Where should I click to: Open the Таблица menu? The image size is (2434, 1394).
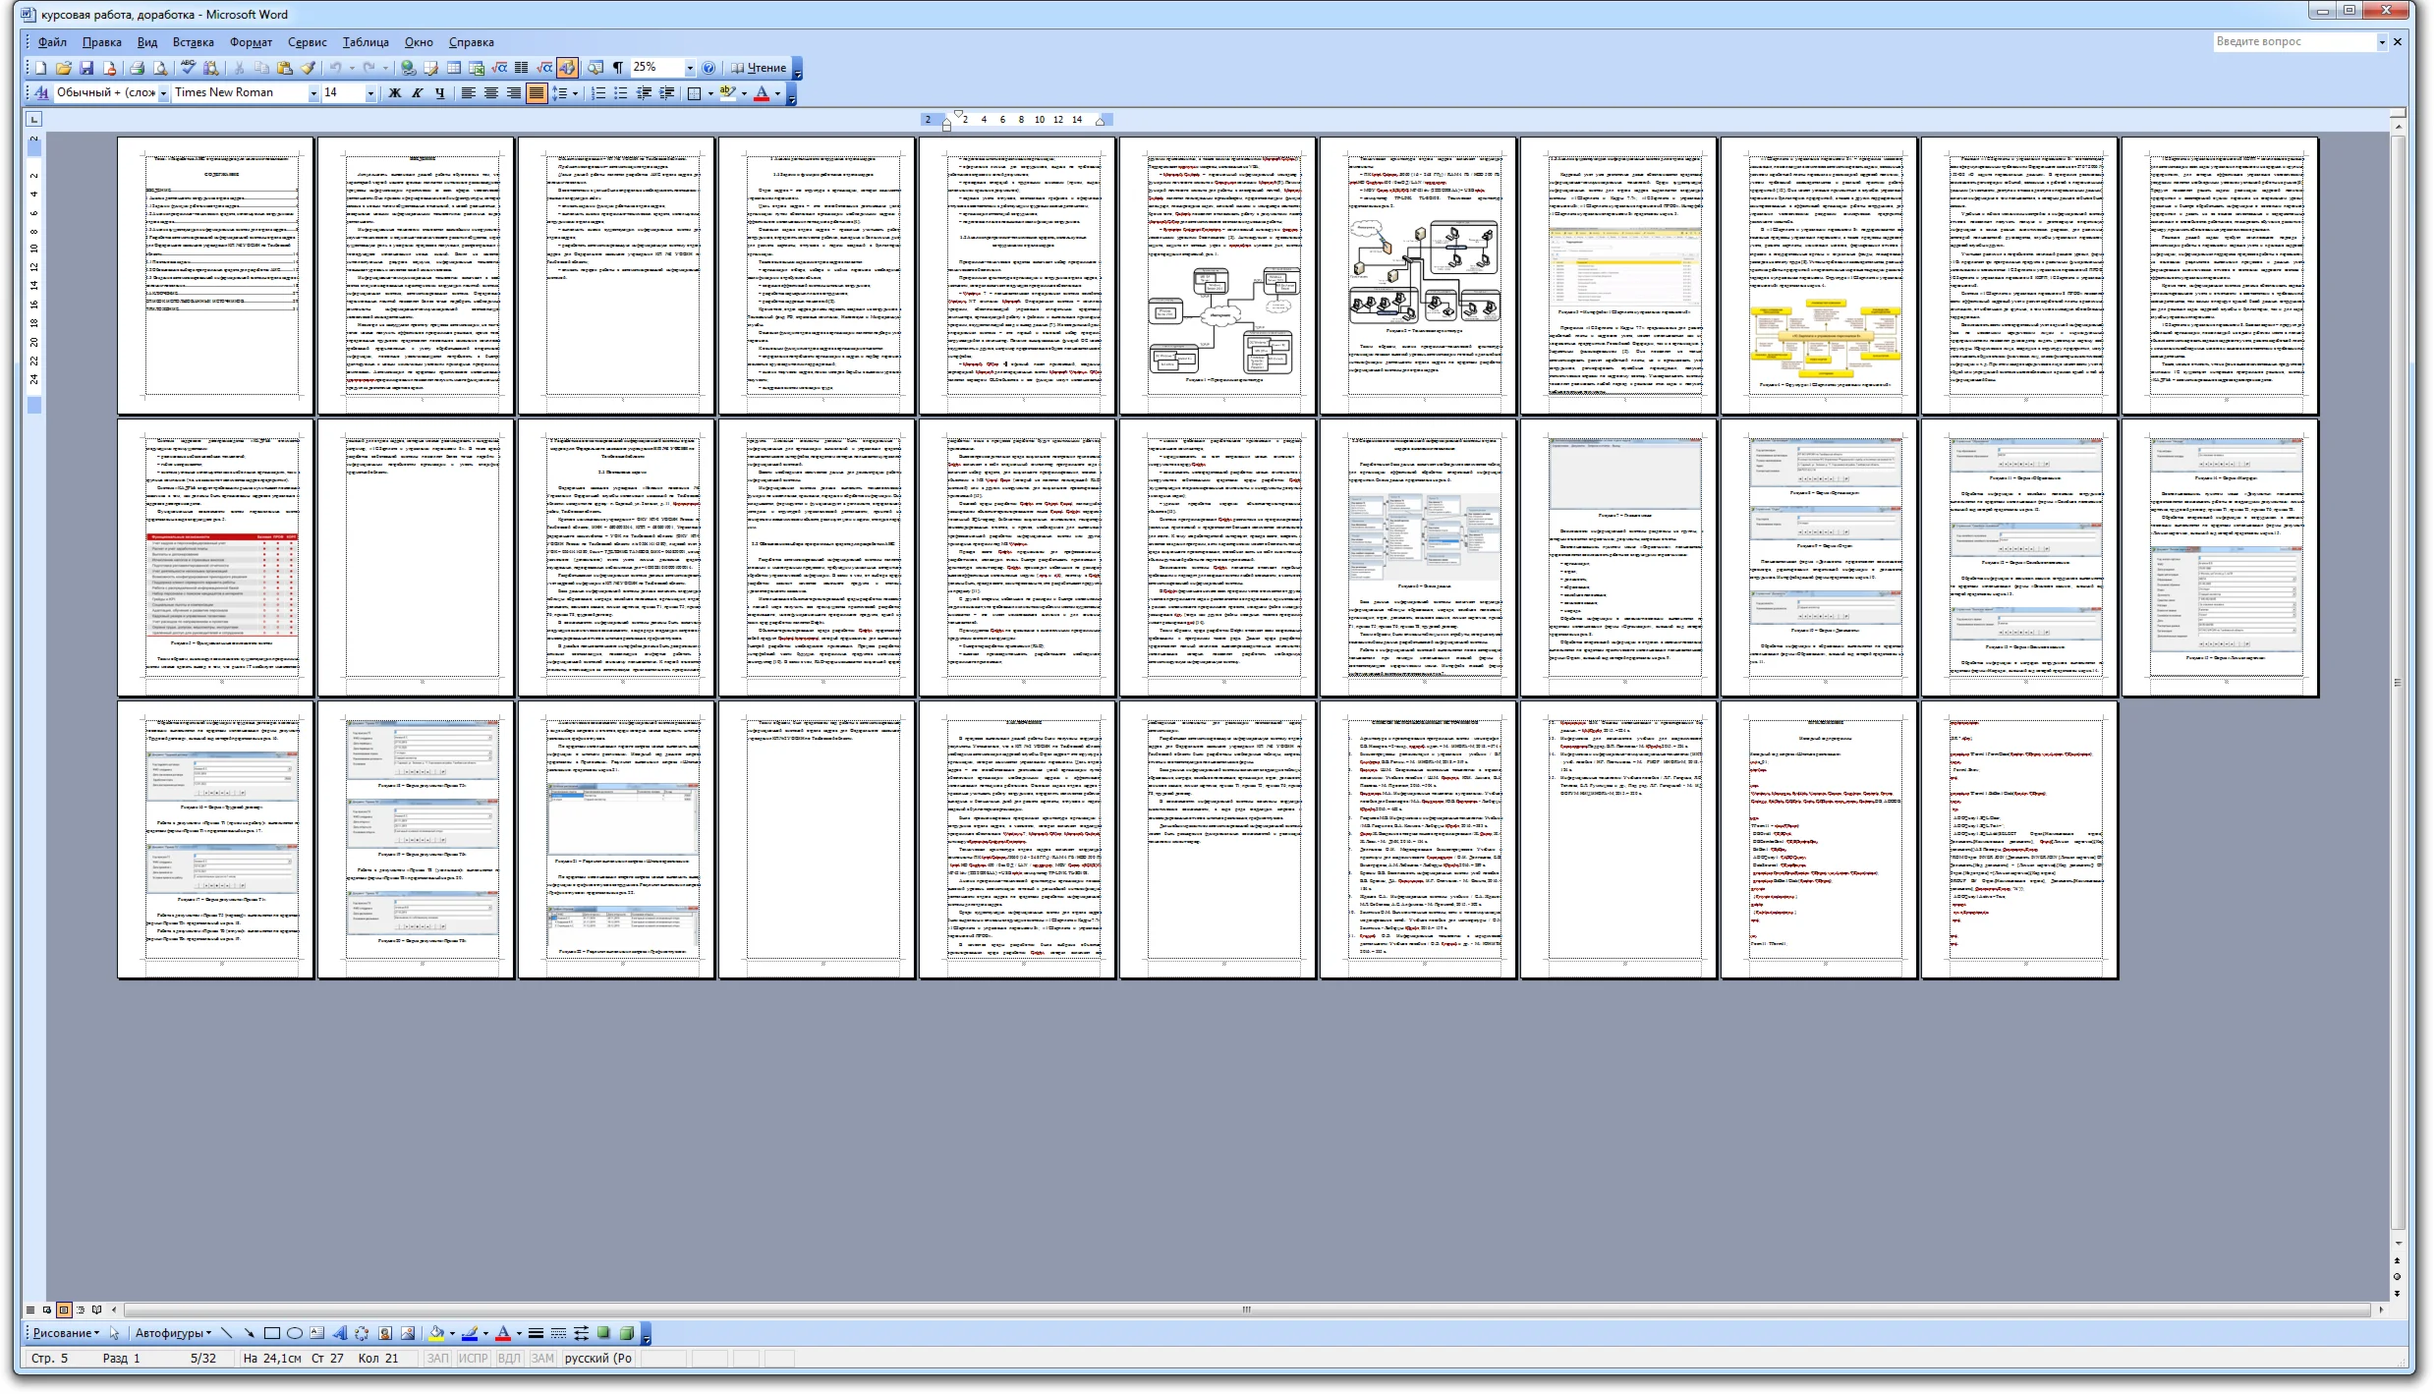click(366, 42)
